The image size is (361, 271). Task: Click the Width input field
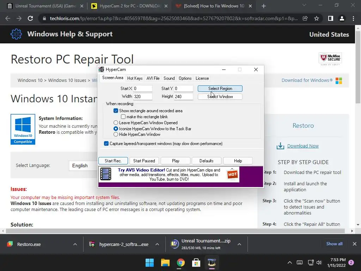click(x=143, y=97)
